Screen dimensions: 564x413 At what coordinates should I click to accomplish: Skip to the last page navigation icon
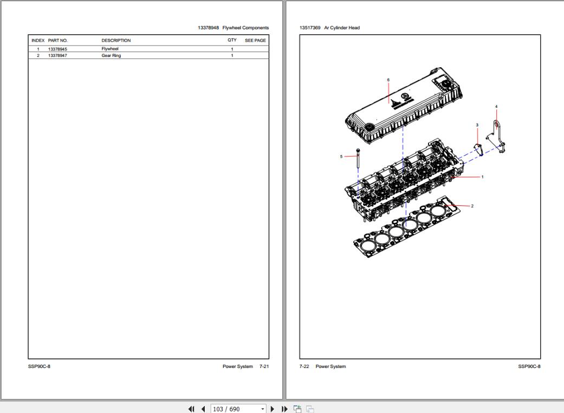284,409
